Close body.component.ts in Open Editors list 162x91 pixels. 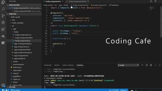10,8
